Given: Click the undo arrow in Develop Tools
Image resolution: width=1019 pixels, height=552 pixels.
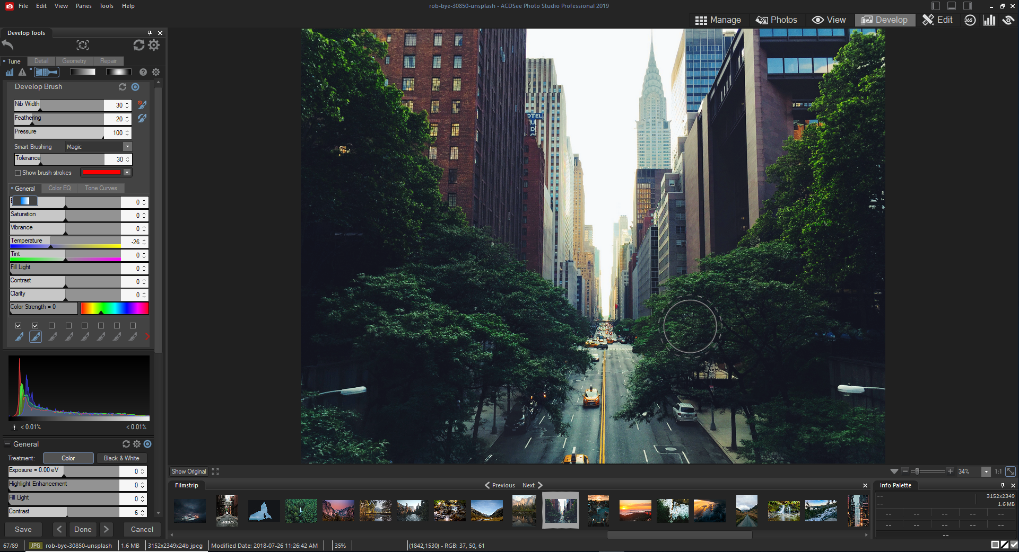Looking at the screenshot, I should (x=8, y=45).
